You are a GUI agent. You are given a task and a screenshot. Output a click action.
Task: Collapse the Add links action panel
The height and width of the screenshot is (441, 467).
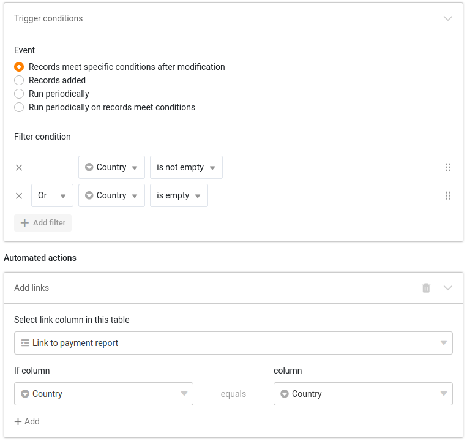[x=447, y=288]
